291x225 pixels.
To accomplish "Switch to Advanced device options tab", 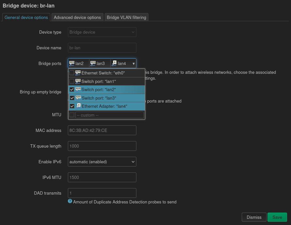I will point(77,17).
